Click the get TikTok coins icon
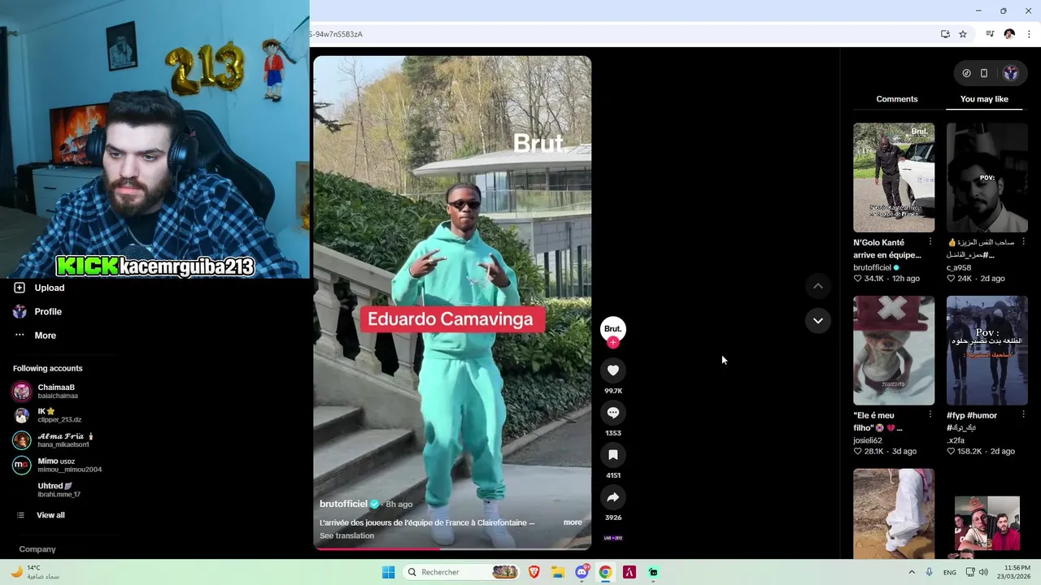This screenshot has width=1041, height=585. tap(966, 73)
